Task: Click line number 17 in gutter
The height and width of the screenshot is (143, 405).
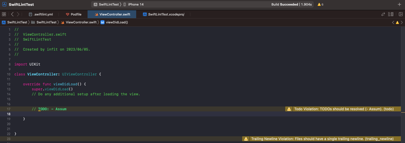Action: click(x=8, y=109)
